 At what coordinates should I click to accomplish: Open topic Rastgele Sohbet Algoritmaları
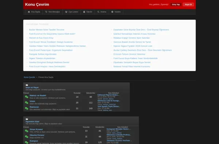[x=43, y=54]
